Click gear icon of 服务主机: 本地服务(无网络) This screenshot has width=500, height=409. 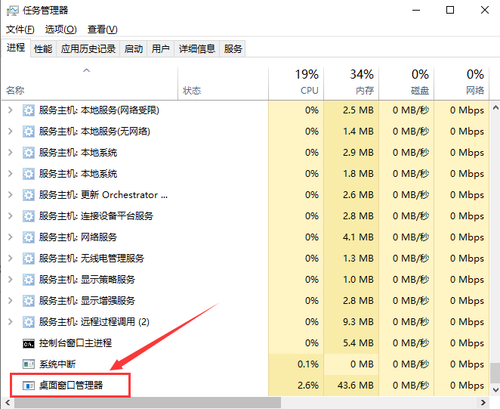point(29,132)
